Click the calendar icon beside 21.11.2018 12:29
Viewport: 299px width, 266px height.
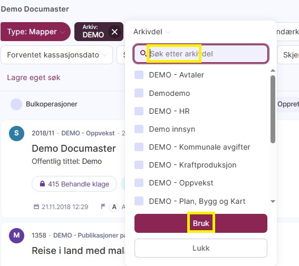36,206
